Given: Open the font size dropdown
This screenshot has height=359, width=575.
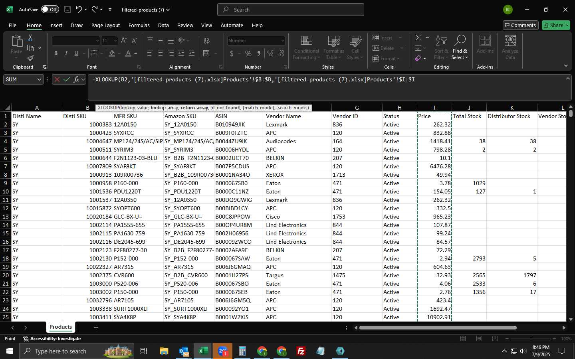Looking at the screenshot, I should [115, 41].
